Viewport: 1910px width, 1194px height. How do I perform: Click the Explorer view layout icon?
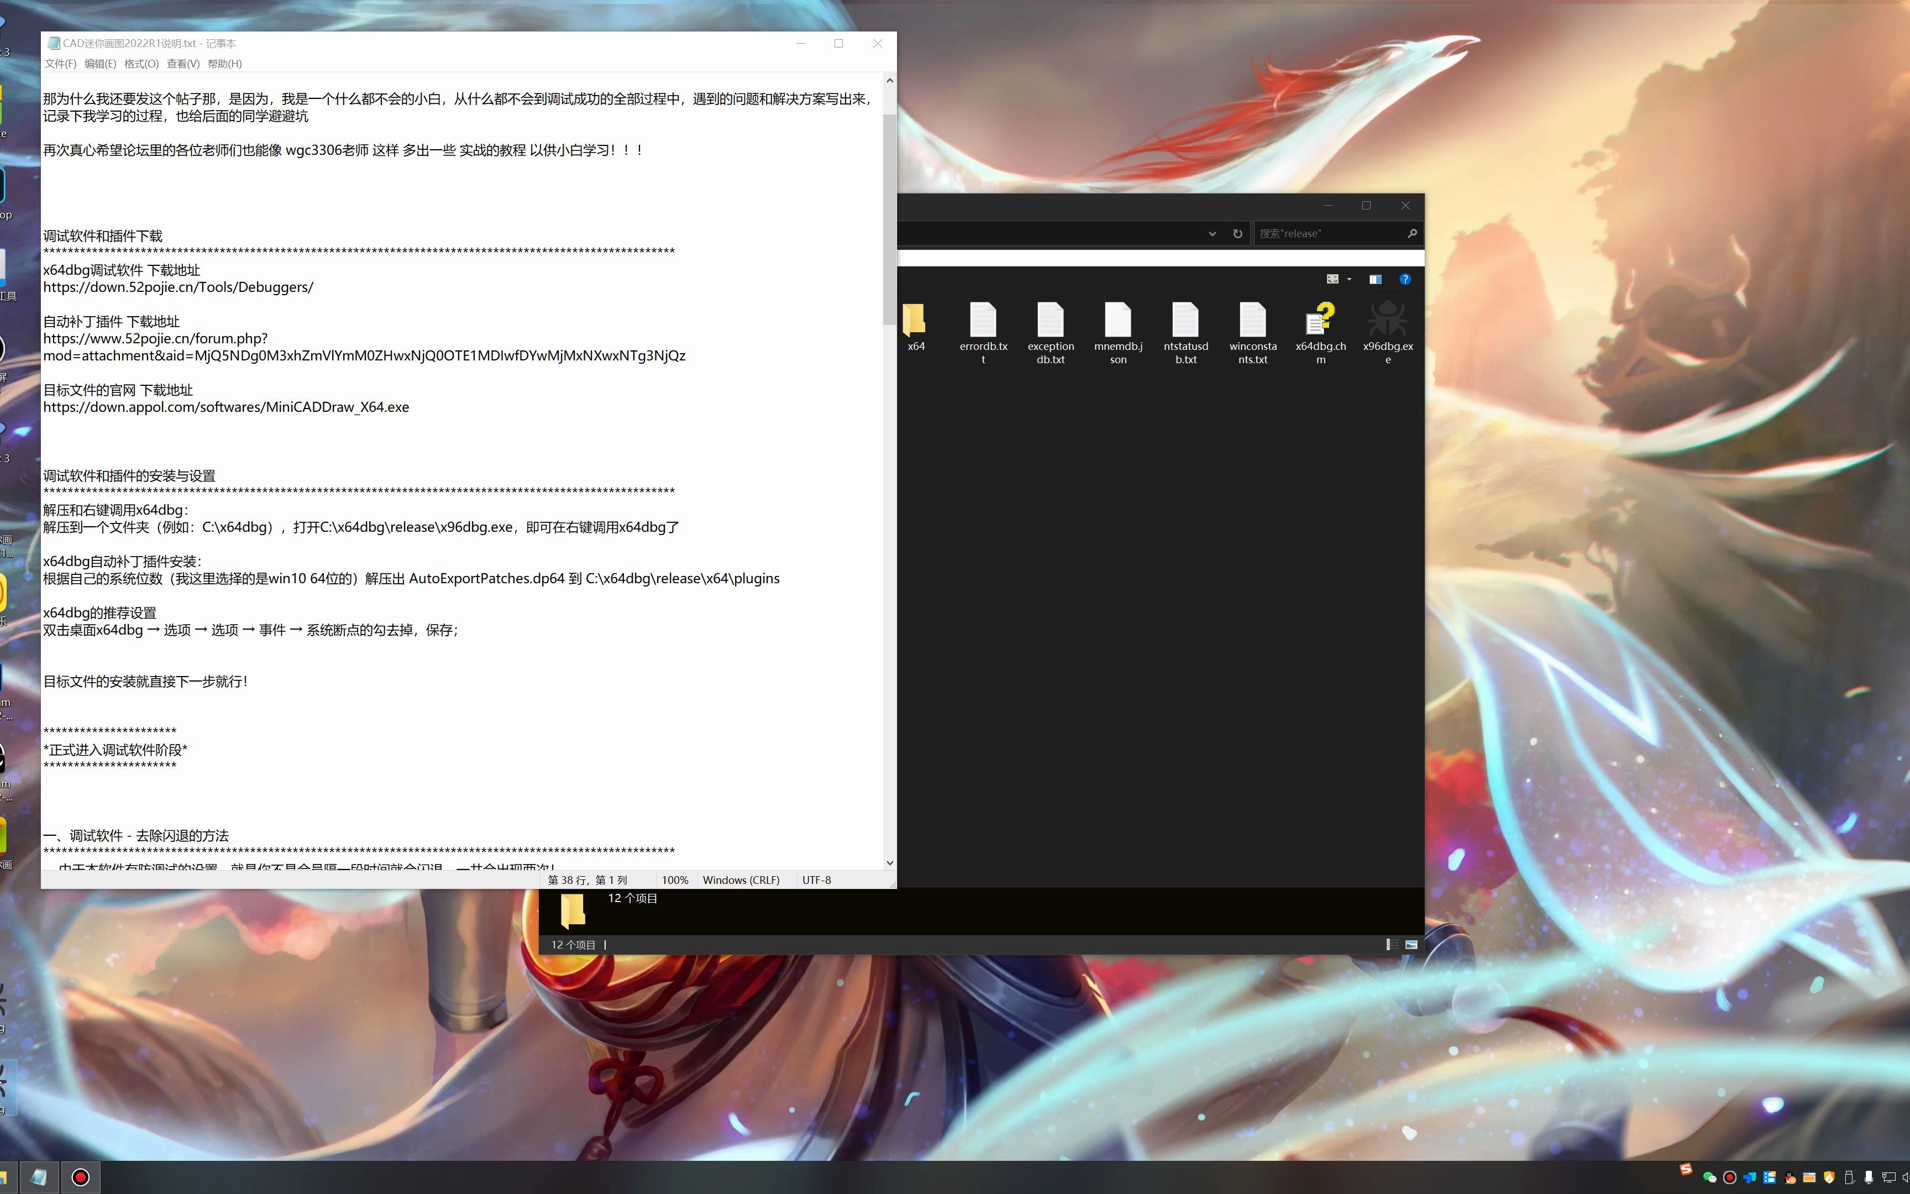click(x=1332, y=279)
